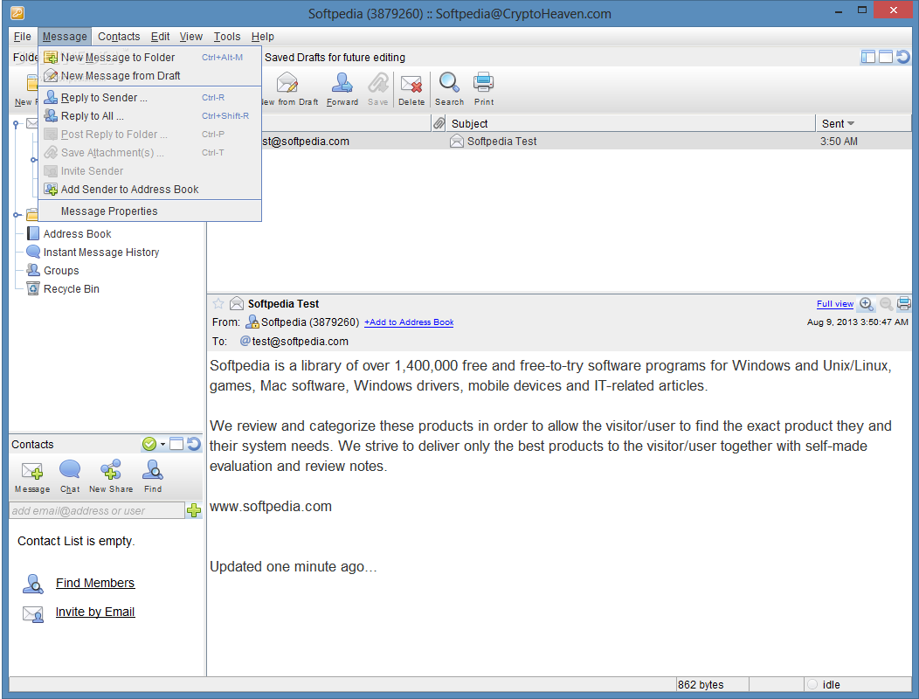Viewport: 919px width, 699px height.
Task: Open the File menu
Action: (22, 37)
